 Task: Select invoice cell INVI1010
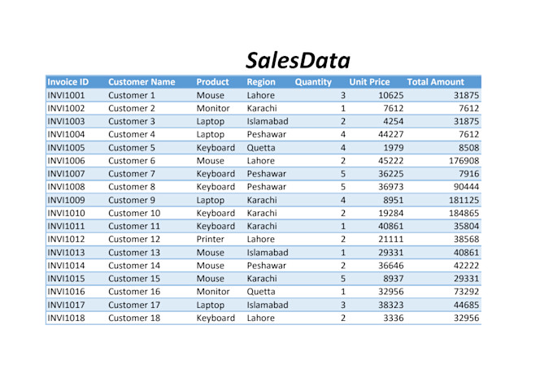[66, 213]
